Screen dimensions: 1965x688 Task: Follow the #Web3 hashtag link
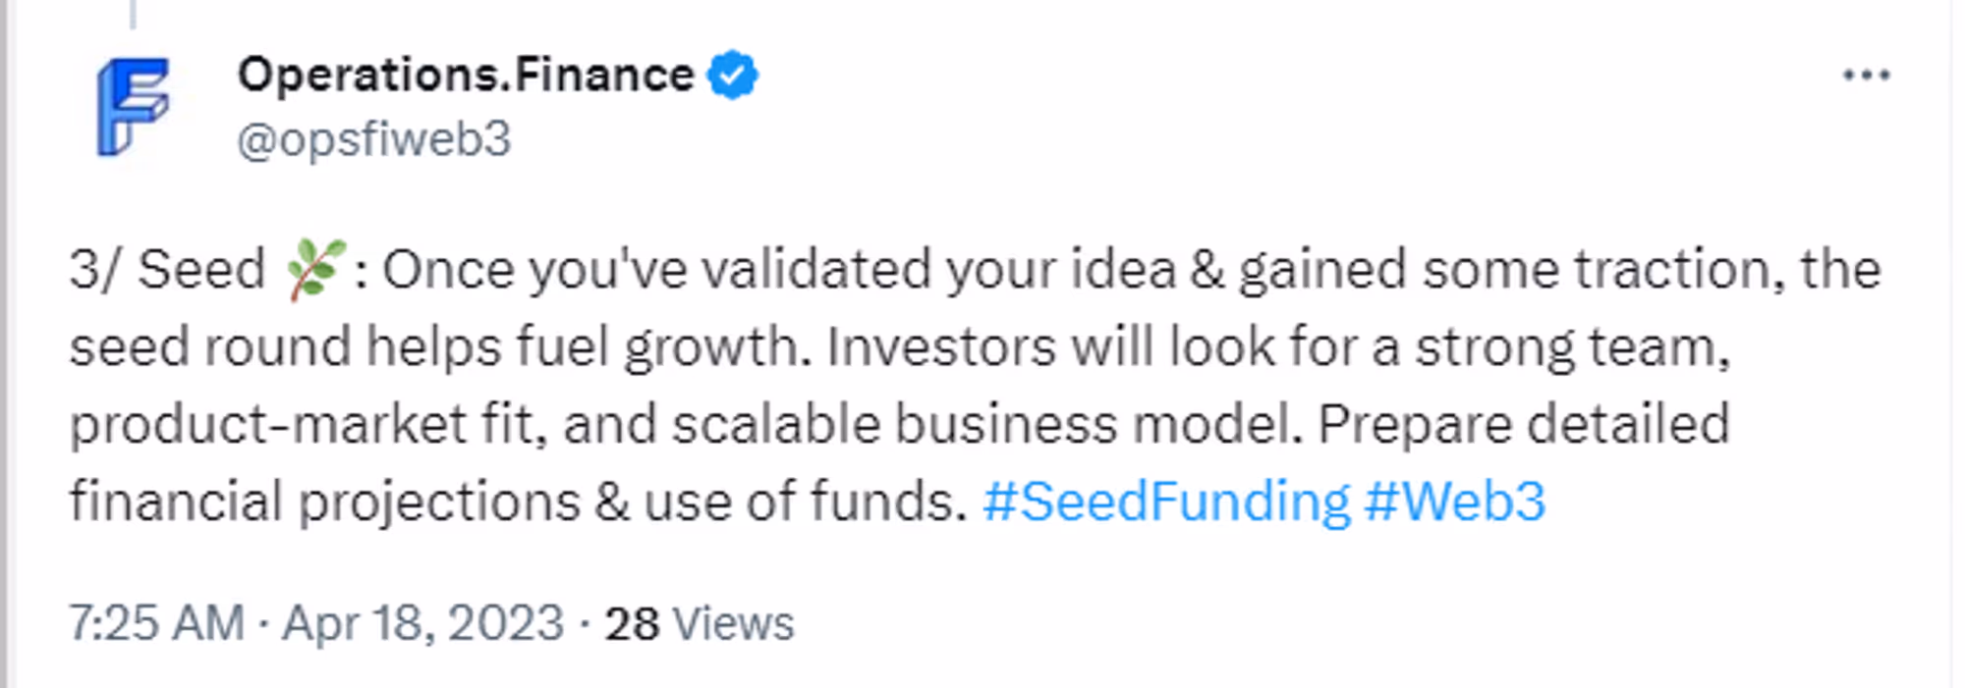pos(1455,502)
